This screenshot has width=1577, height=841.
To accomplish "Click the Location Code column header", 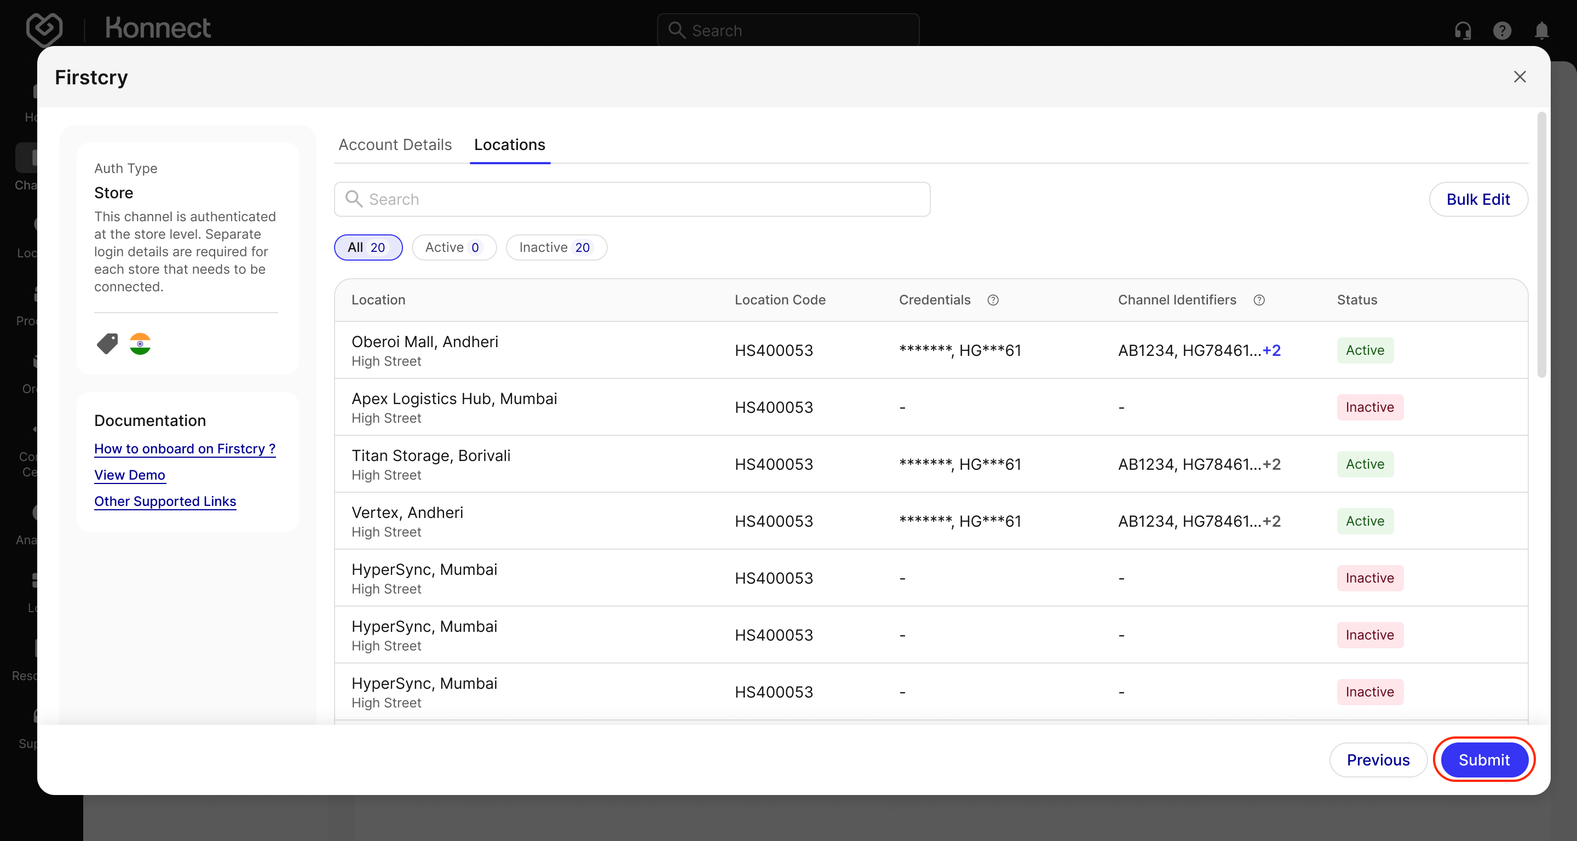I will click(780, 300).
